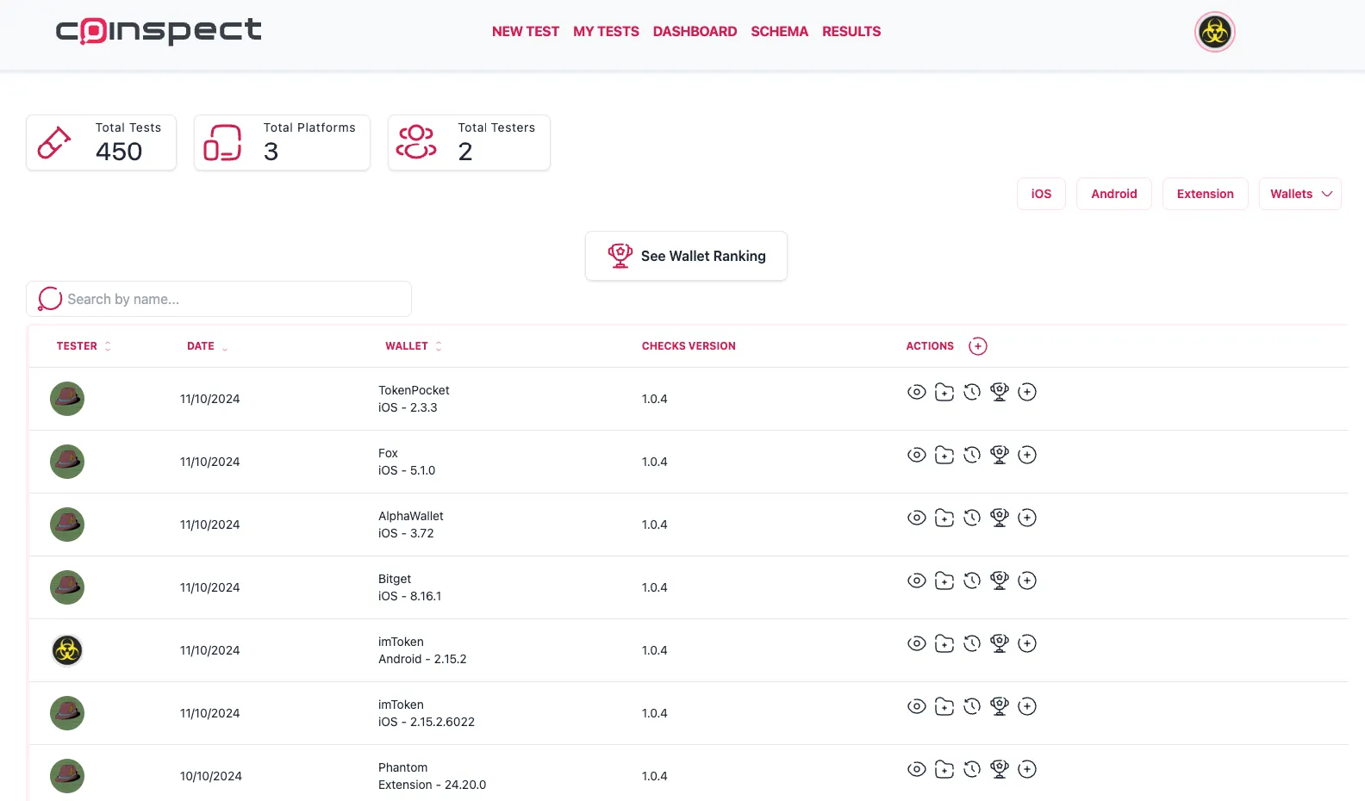Click trophy icon in imToken Android row

(x=1000, y=643)
